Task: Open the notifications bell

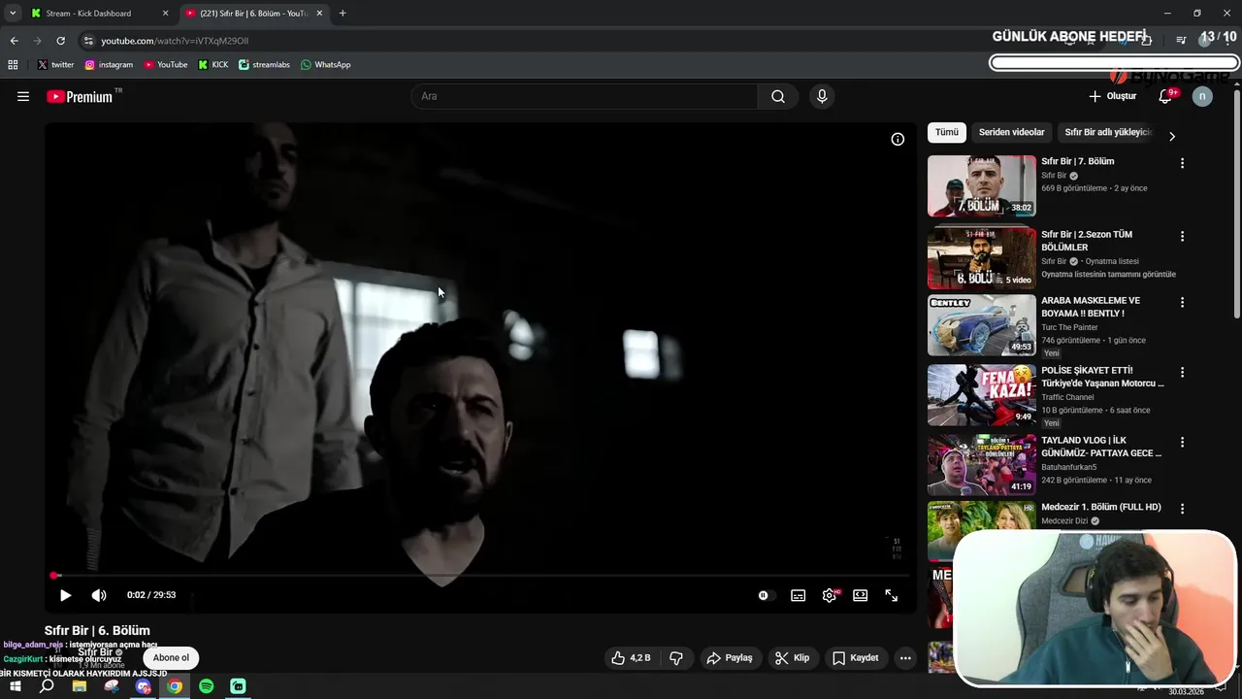Action: pyautogui.click(x=1165, y=96)
